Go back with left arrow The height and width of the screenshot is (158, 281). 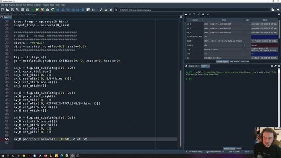[x=111, y=10]
